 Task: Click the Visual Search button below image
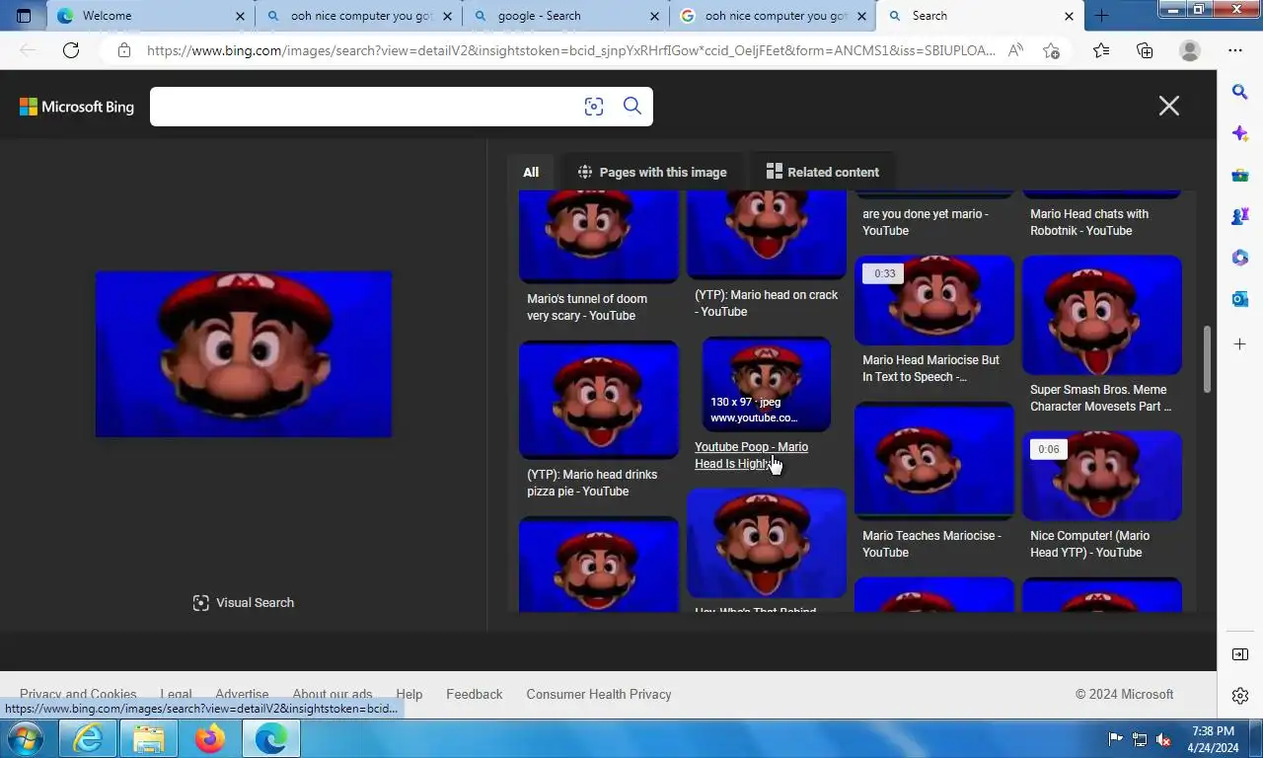click(244, 603)
